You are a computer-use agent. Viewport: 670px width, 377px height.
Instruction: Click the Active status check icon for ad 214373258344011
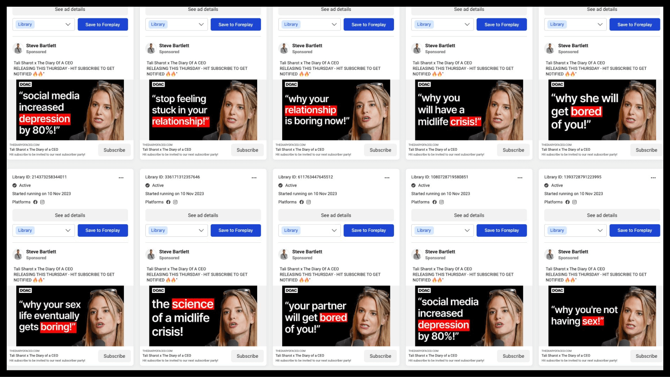click(15, 185)
